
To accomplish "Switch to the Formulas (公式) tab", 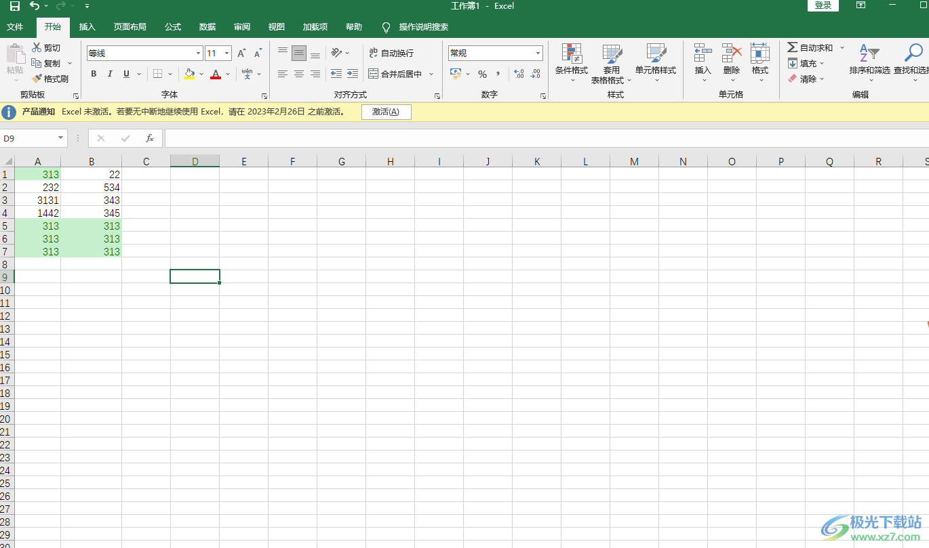I will click(173, 27).
